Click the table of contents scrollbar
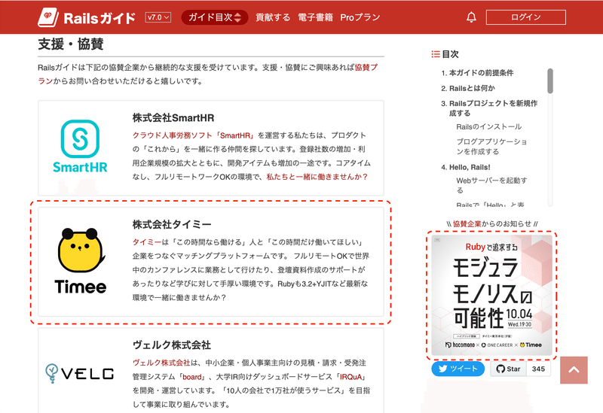This screenshot has height=413, width=603. 550,81
